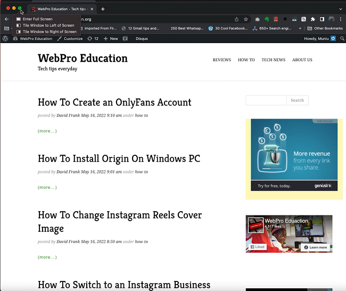346x291 pixels.
Task: Open the Other Bookmarks folder
Action: tap(325, 28)
